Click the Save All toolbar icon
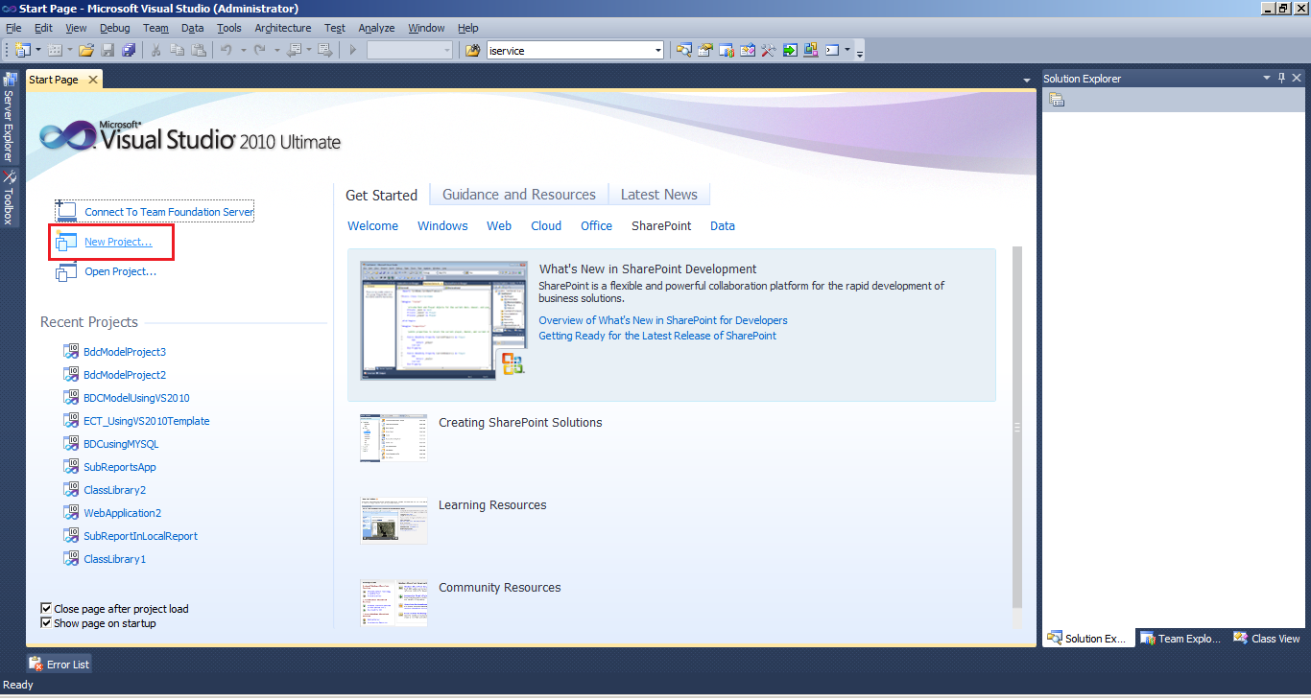The height and width of the screenshot is (700, 1311). pos(129,50)
